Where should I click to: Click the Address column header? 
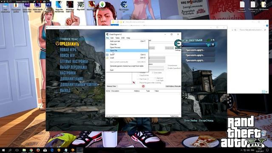[137, 91]
